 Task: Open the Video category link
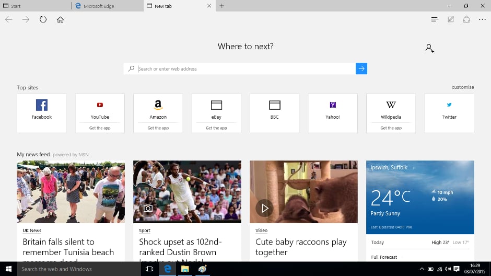pos(262,231)
